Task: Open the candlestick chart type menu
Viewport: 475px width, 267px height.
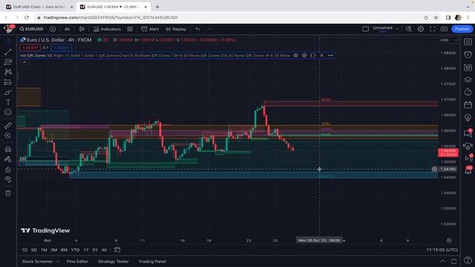Action: click(82, 29)
